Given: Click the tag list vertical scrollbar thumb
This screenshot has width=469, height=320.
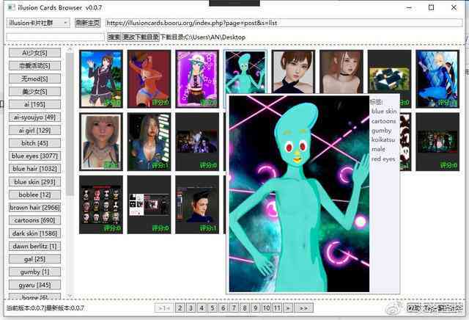Looking at the screenshot, I should click(x=70, y=124).
